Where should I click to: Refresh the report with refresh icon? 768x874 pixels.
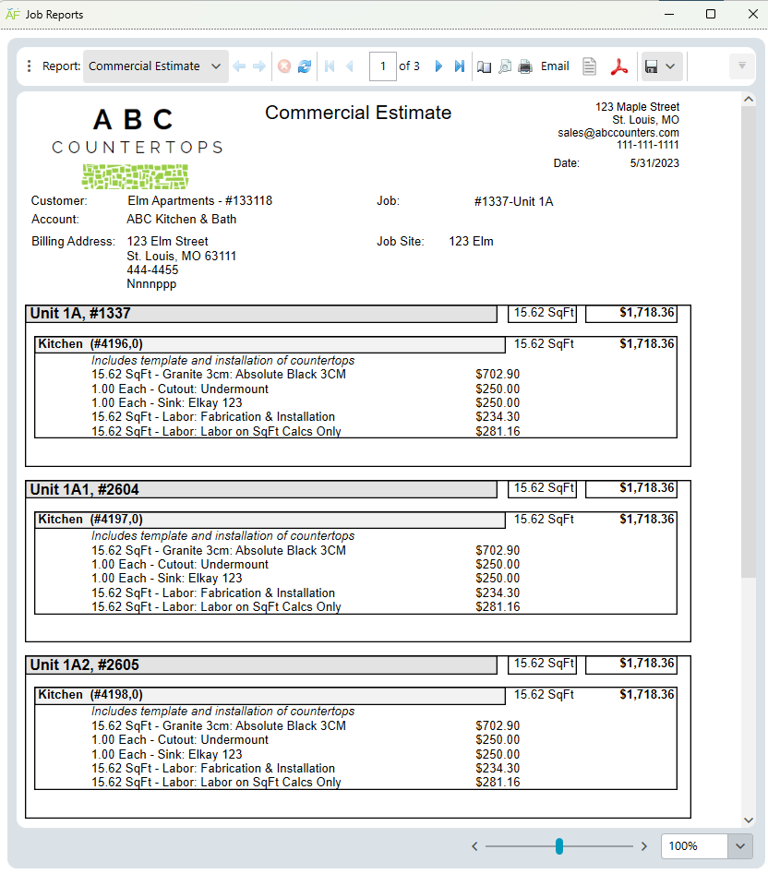305,66
